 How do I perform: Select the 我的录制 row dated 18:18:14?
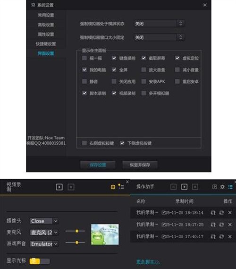tap(183, 213)
